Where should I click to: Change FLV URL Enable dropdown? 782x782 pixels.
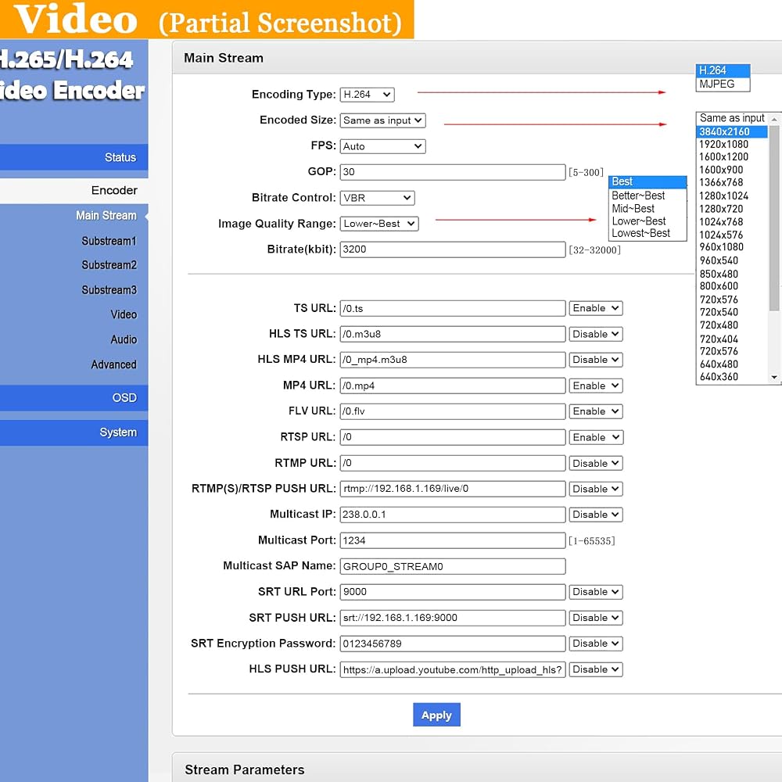(x=595, y=411)
